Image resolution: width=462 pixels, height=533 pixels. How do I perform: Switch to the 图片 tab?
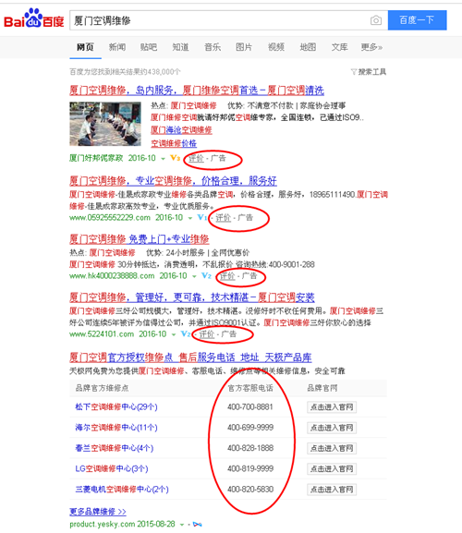click(x=244, y=47)
